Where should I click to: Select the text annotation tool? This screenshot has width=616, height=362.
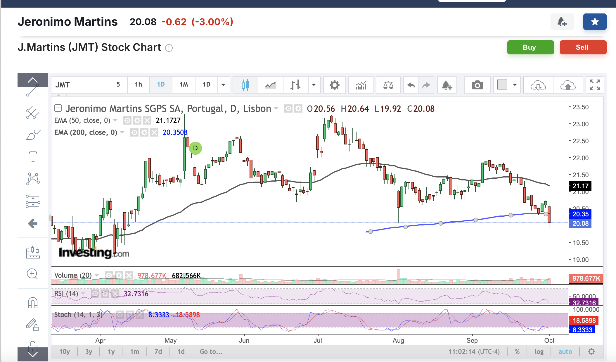click(x=33, y=157)
